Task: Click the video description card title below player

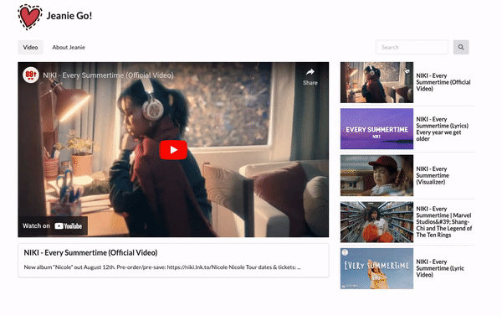Action: click(x=90, y=253)
